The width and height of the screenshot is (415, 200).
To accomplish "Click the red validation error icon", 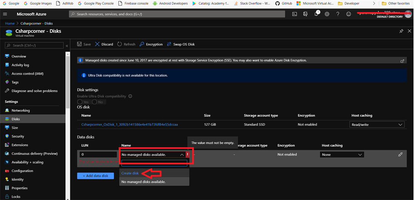I will click(187, 155).
